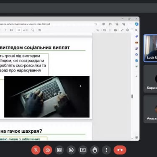The width and height of the screenshot is (157, 157).
Task: Click the PDF toolbar search magnifier
Action: tap(98, 30)
